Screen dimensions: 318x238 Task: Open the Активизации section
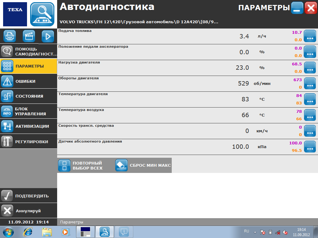point(29,126)
